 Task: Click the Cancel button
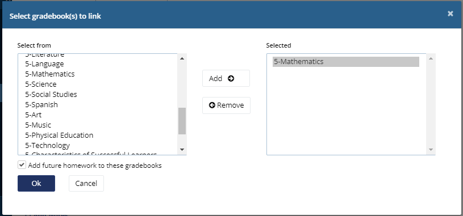[86, 183]
